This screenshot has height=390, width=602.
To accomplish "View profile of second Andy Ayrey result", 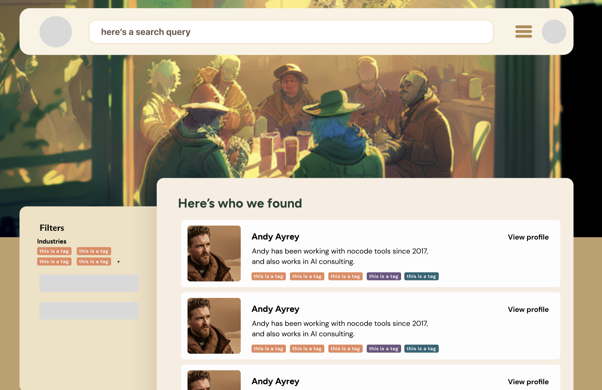I will 528,309.
